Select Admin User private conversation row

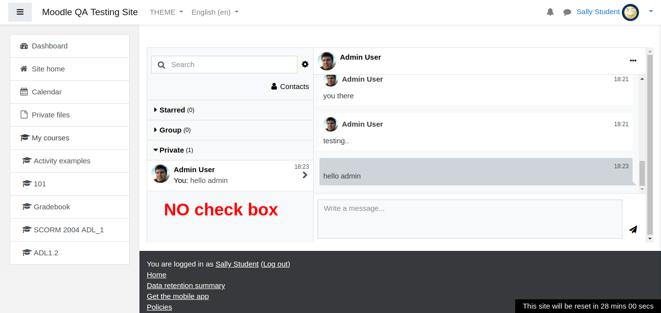tap(230, 176)
